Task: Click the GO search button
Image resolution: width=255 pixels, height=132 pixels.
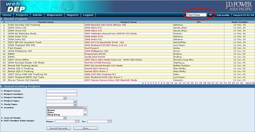Action: coord(210,15)
